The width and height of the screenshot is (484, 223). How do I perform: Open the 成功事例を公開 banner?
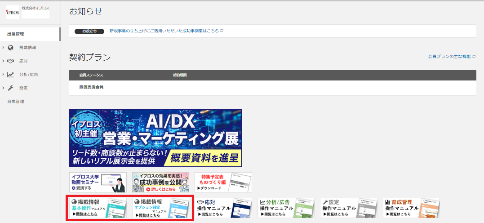[x=160, y=182]
